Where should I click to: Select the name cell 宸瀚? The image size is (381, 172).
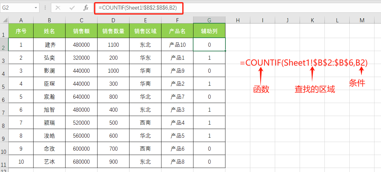pyautogui.click(x=49, y=97)
